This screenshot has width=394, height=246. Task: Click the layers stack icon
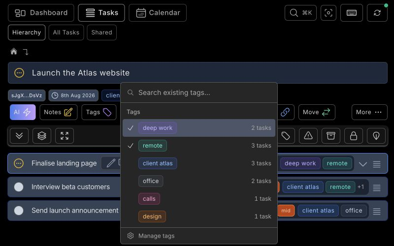pos(42,136)
